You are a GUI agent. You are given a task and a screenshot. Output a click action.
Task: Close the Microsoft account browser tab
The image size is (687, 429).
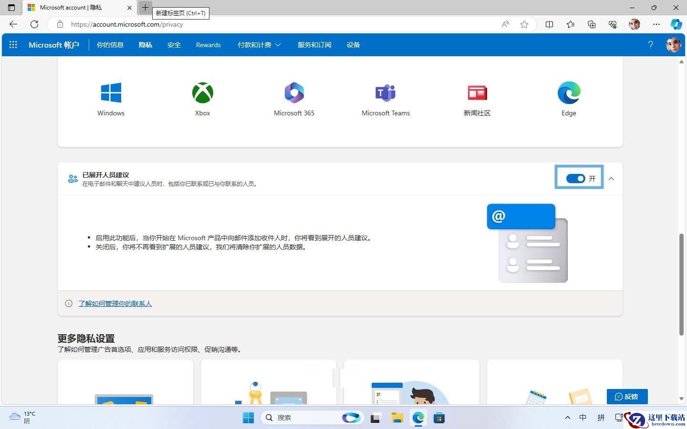pos(129,8)
